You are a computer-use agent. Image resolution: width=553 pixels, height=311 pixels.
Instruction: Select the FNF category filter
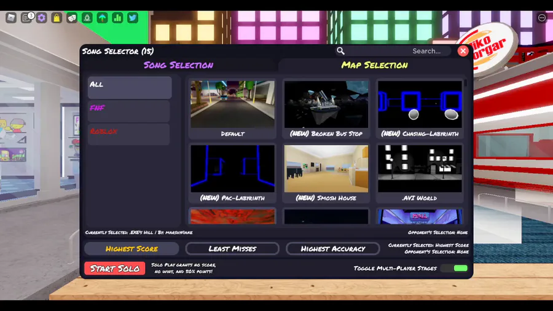[130, 111]
